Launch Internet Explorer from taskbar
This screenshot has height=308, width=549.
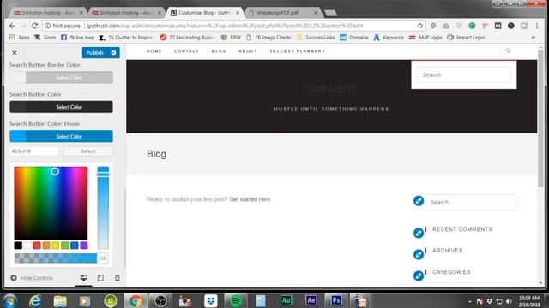pyautogui.click(x=35, y=300)
